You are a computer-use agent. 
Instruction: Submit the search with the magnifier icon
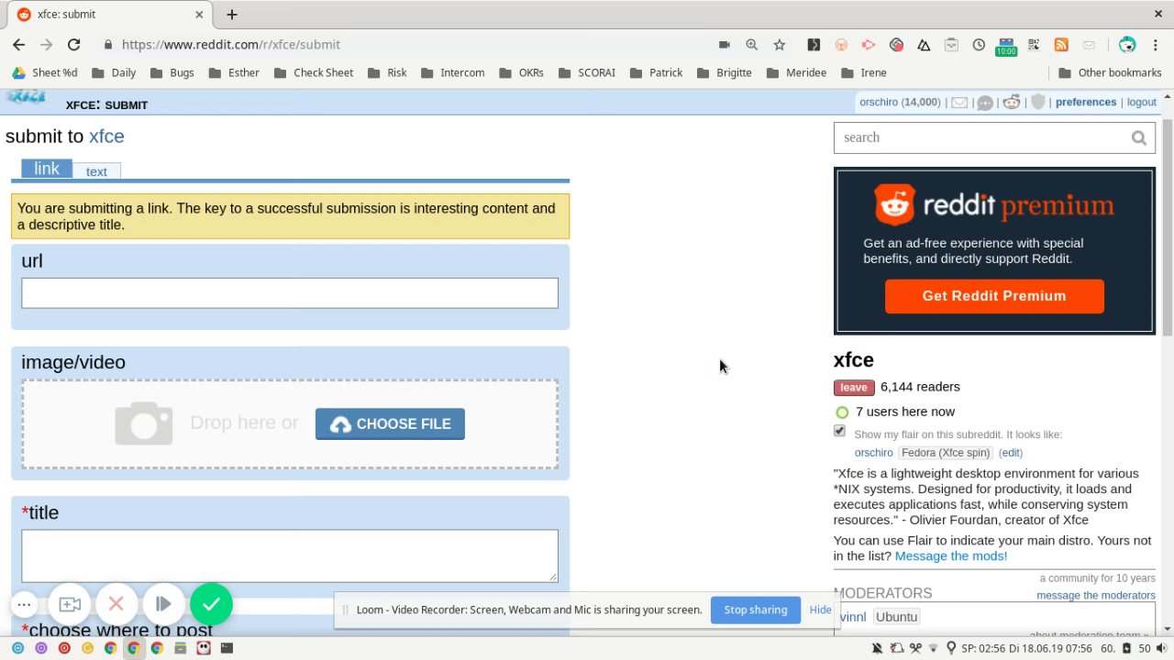tap(1138, 137)
